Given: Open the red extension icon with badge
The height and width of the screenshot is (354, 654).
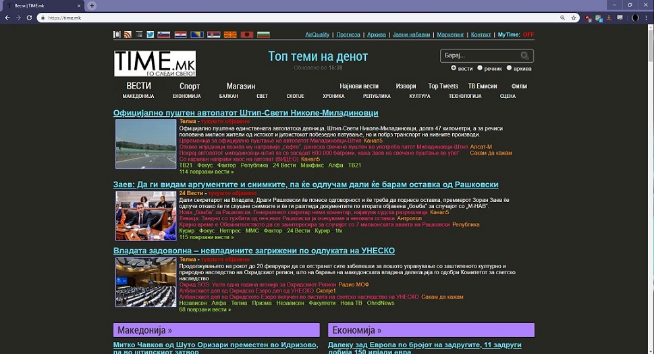Looking at the screenshot, I should pos(588,18).
